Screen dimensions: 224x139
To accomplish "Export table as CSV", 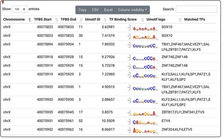I will pyautogui.click(x=95, y=10).
